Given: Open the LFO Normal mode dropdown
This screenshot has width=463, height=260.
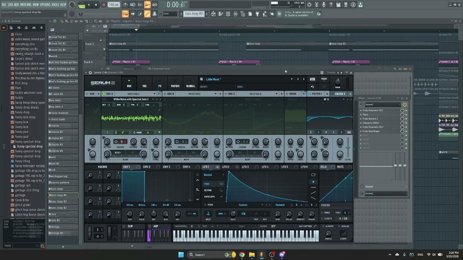Looking at the screenshot, I should coord(214,175).
